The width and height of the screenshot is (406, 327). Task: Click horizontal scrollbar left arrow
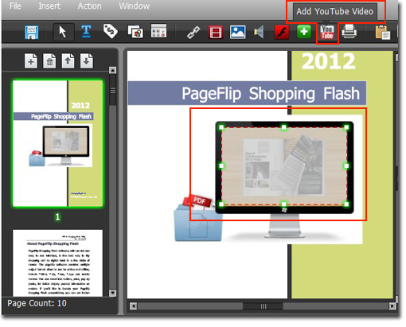(x=133, y=306)
